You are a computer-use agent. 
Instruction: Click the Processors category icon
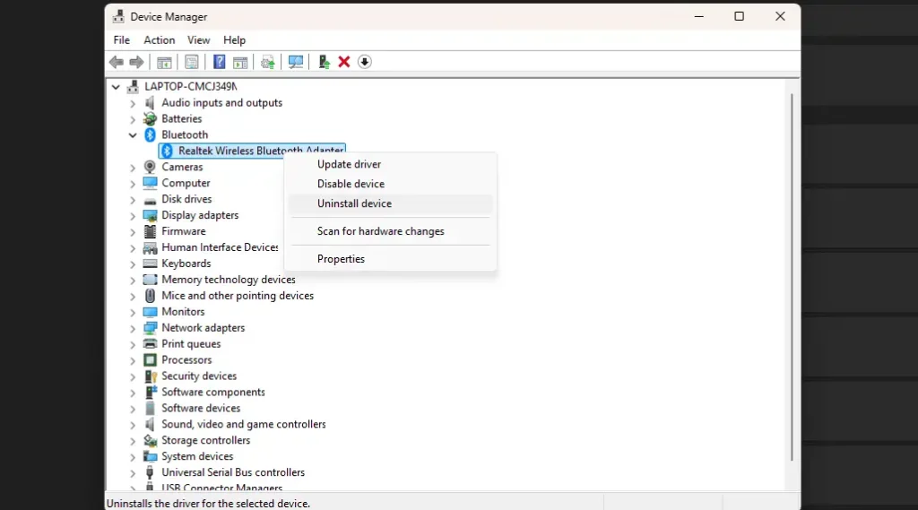point(150,360)
